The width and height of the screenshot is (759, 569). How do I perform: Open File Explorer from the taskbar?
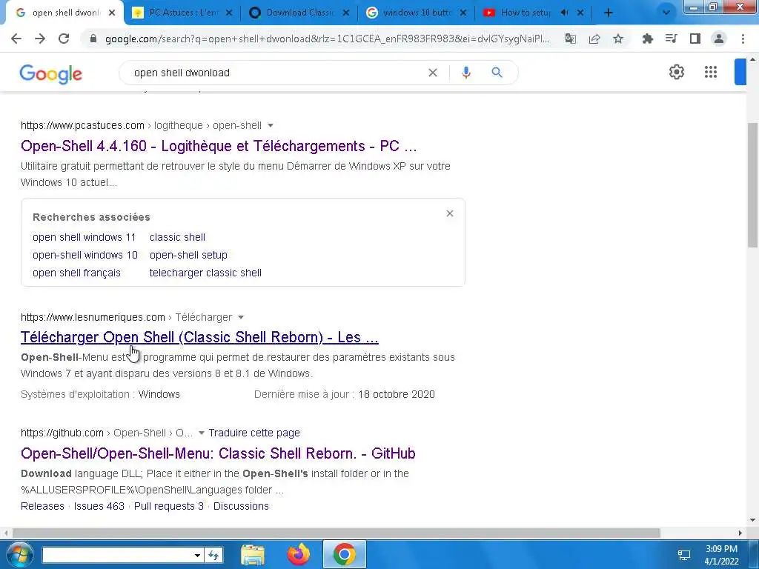pyautogui.click(x=253, y=554)
